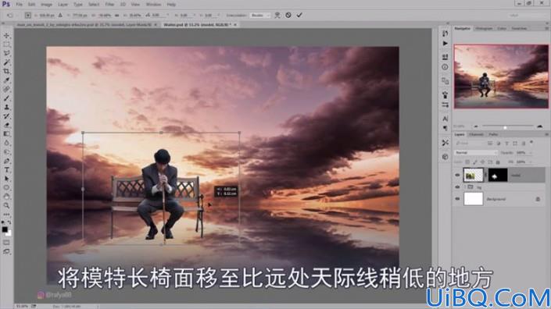Toggle relative positioning triangle in options bar
Viewport: 551px width, 309px height.
click(x=60, y=16)
